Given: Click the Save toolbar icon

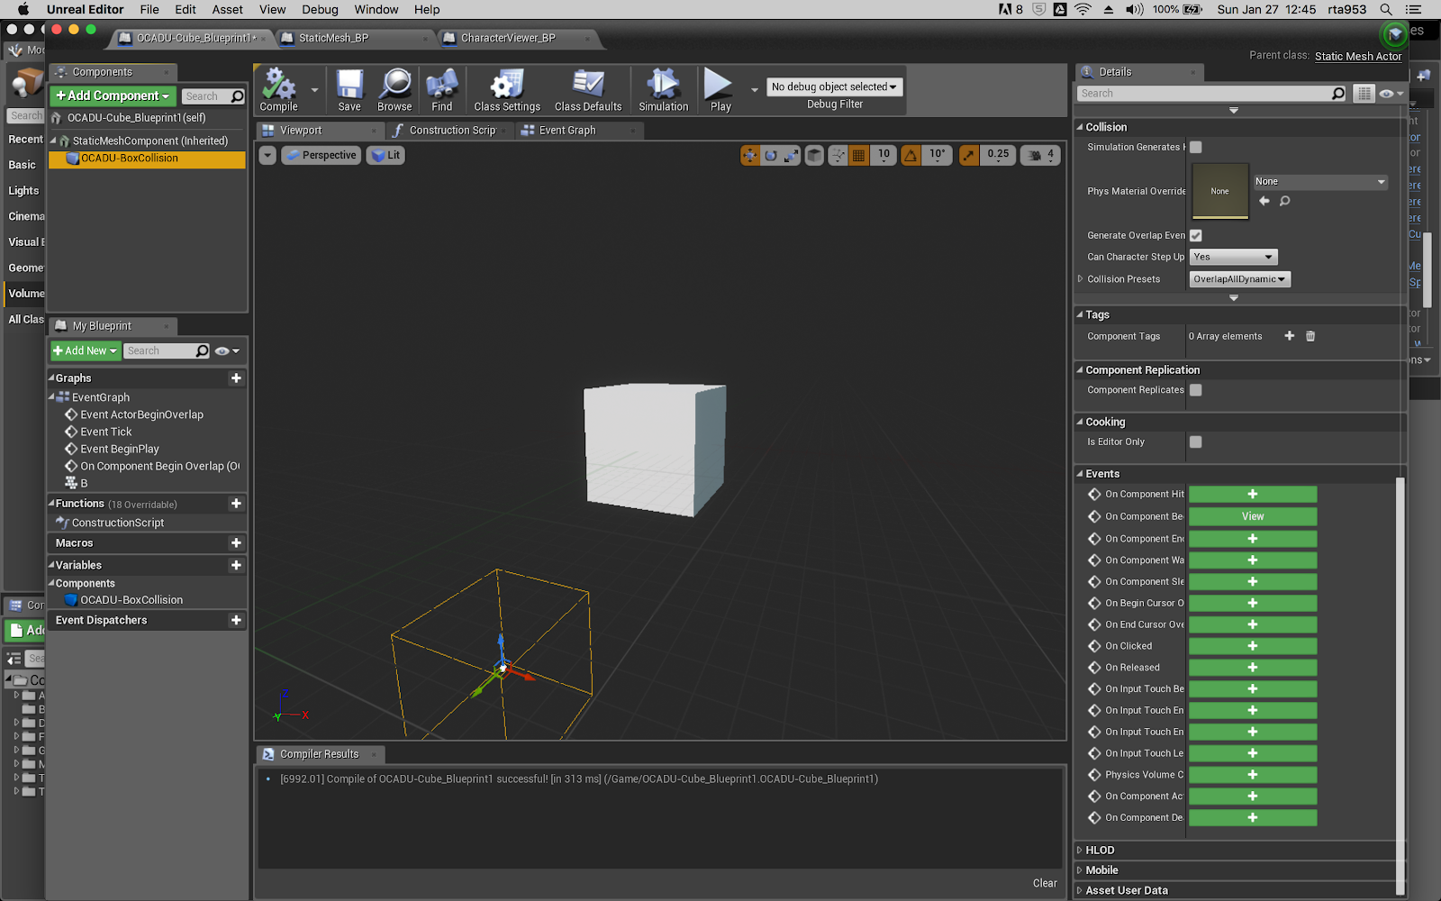Looking at the screenshot, I should (349, 90).
